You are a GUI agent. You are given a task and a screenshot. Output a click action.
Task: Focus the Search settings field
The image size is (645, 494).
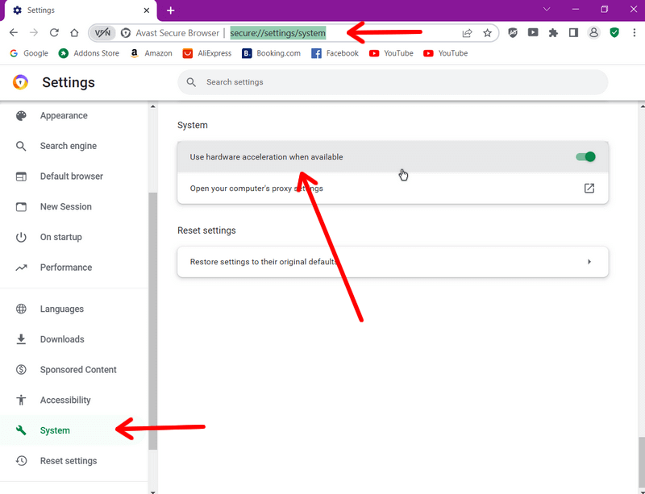tap(393, 82)
